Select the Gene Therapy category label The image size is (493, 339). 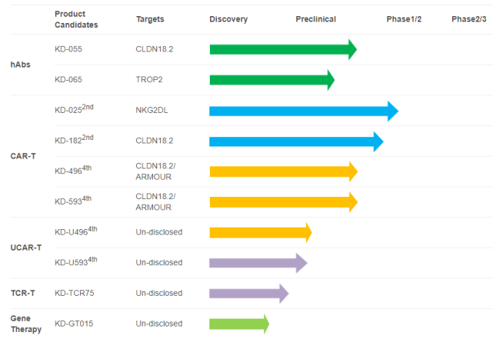pyautogui.click(x=25, y=324)
